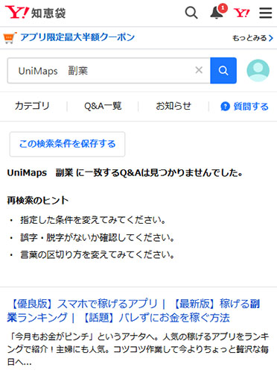
Task: Tap the shopping cart coupon icon
Action: [x=10, y=38]
